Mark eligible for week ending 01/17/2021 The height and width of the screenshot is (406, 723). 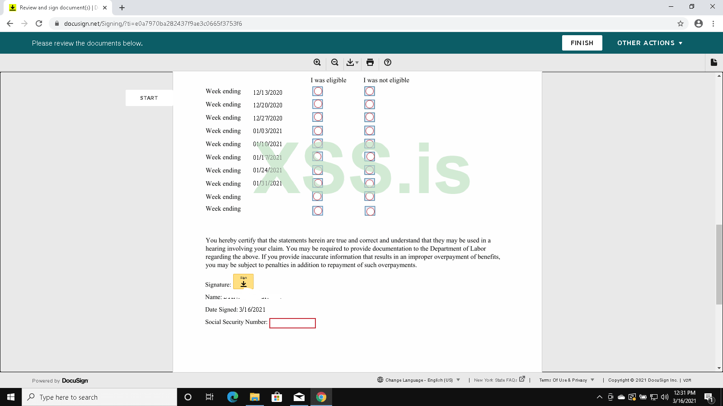click(318, 157)
